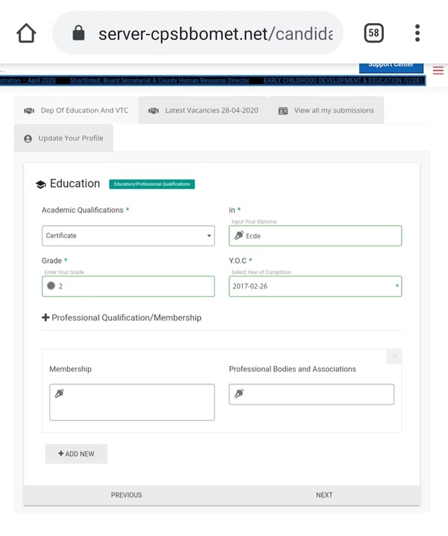Click the user icon in Update Your Profile

28,139
